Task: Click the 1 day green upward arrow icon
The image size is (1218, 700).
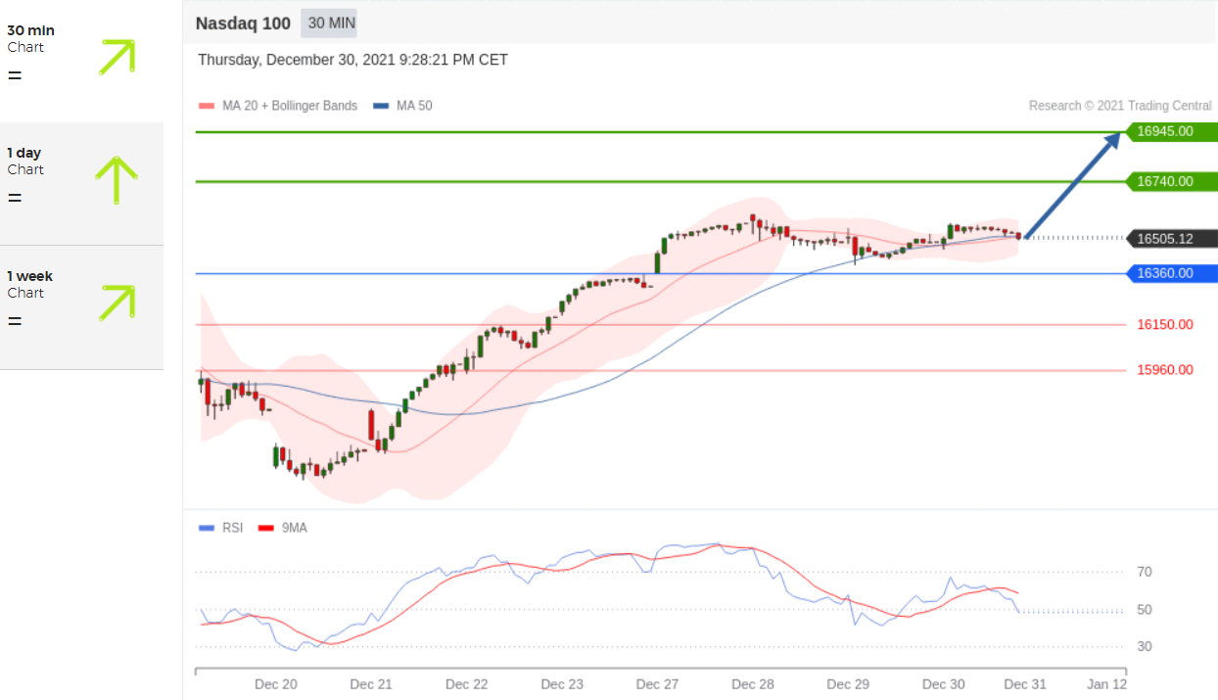Action: click(116, 180)
